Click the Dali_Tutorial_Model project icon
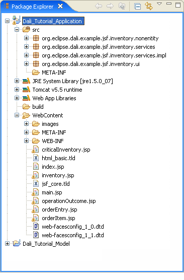 pyautogui.click(x=17, y=243)
